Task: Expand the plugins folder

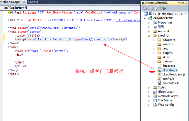Action: (154, 53)
